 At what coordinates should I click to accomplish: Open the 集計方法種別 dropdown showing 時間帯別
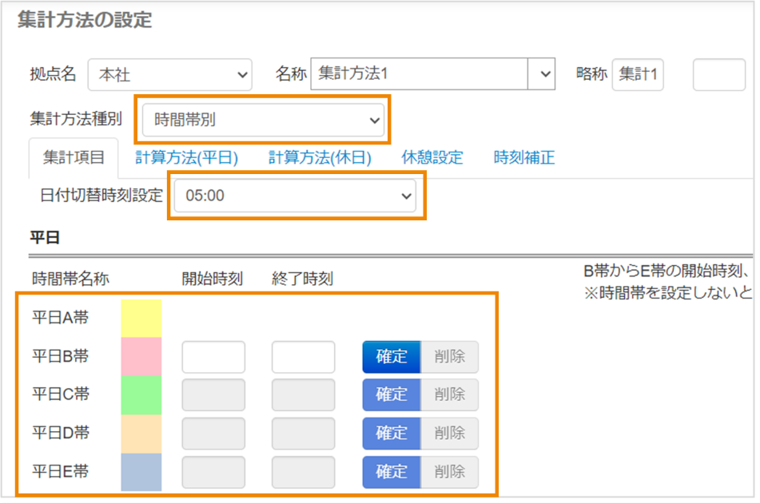point(263,121)
